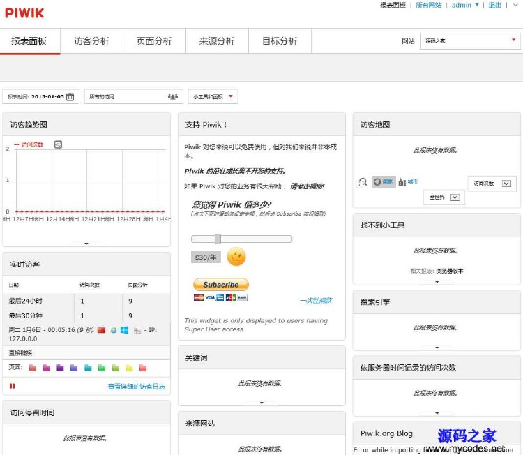Click the dark purple page folder icon
This screenshot has width=523, height=455.
pyautogui.click(x=60, y=368)
